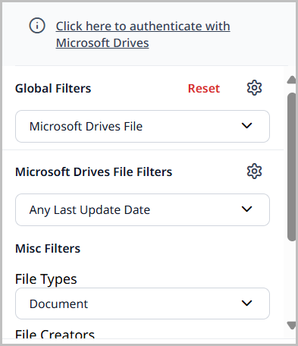Image resolution: width=298 pixels, height=346 pixels.
Task: Click the Global Filters heading
Action: click(x=53, y=89)
